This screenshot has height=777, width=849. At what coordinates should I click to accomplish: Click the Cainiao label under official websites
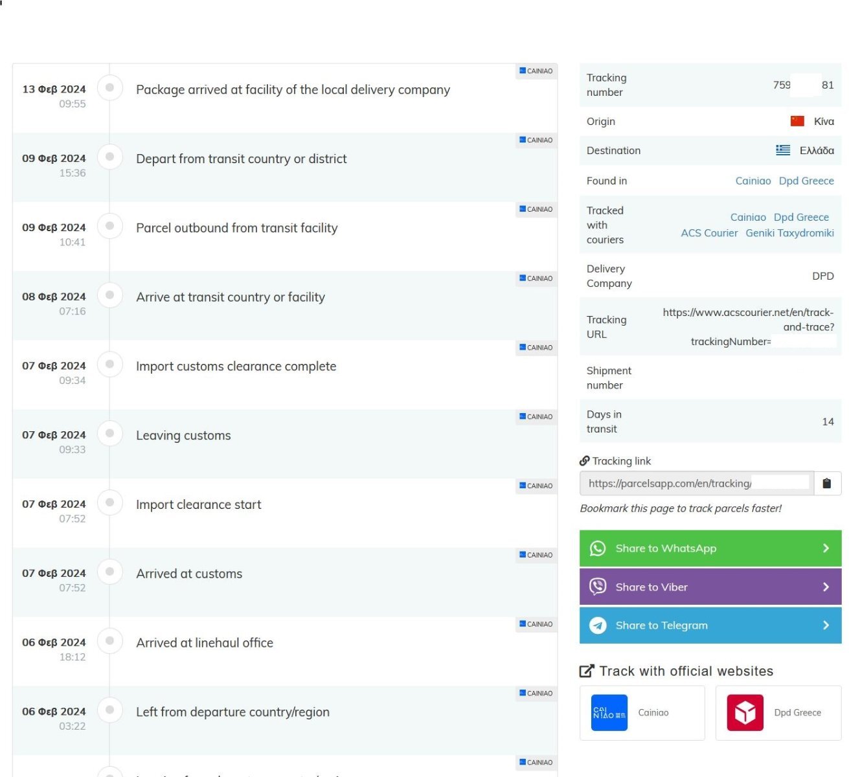(653, 713)
